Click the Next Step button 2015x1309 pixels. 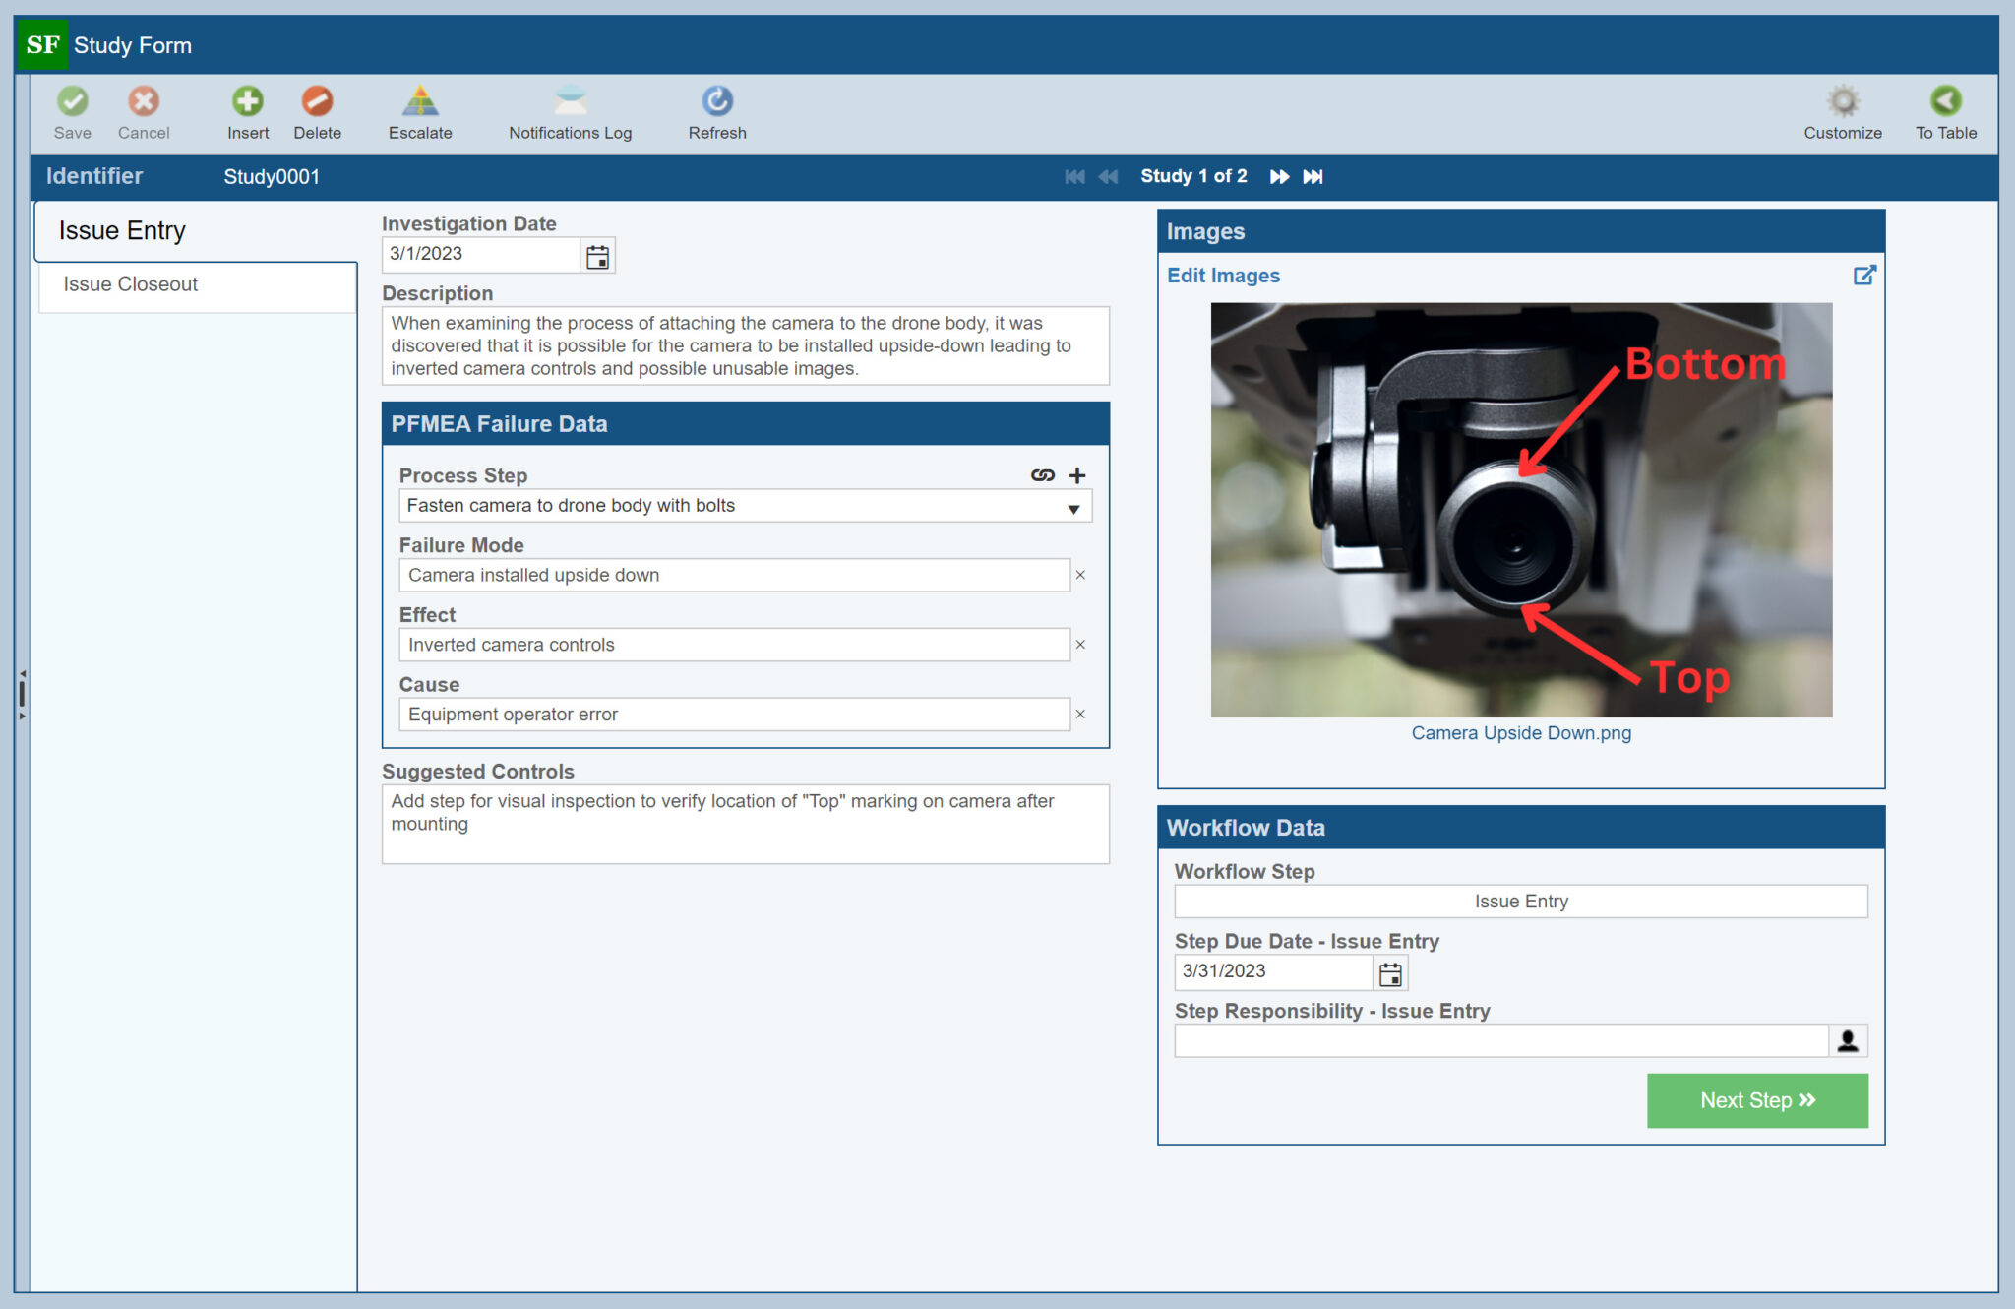[1757, 1100]
